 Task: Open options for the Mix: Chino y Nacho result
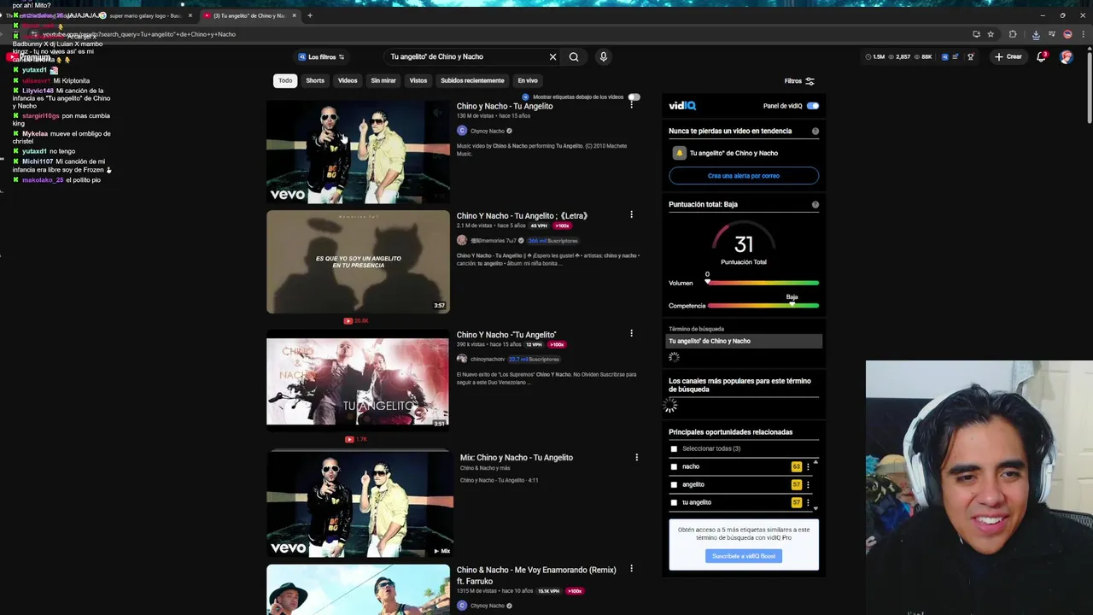click(636, 457)
